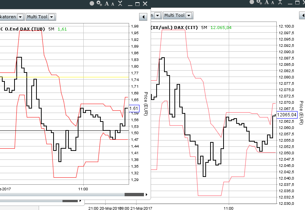
Task: Maximize the TUB chart window
Action: tap(137, 4)
